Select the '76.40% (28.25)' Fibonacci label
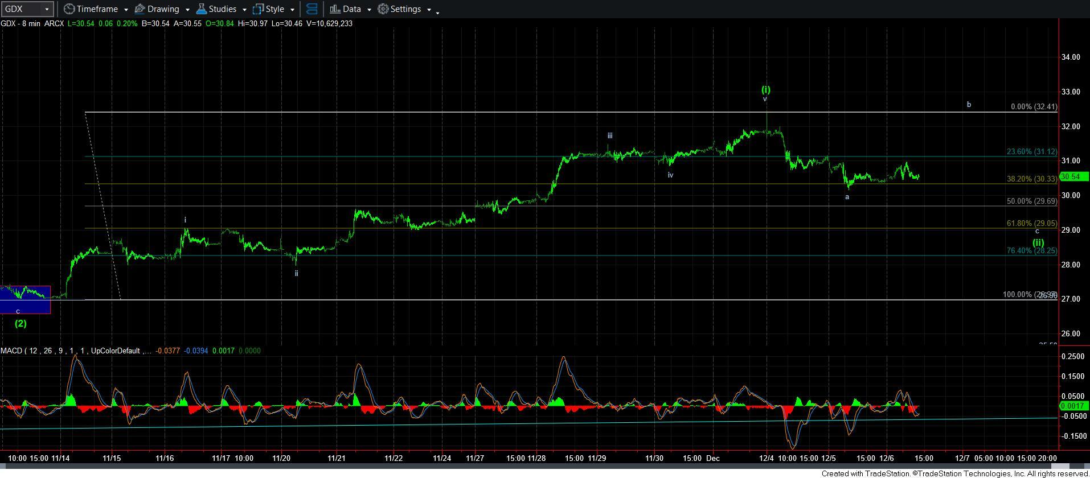Viewport: 1090px width, 478px height. [1032, 250]
